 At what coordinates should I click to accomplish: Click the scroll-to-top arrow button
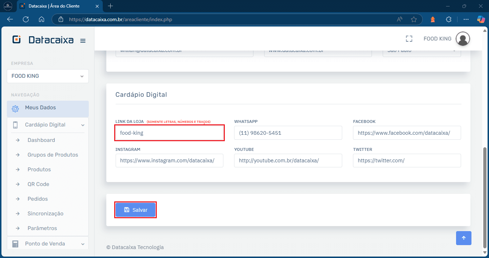click(x=464, y=238)
